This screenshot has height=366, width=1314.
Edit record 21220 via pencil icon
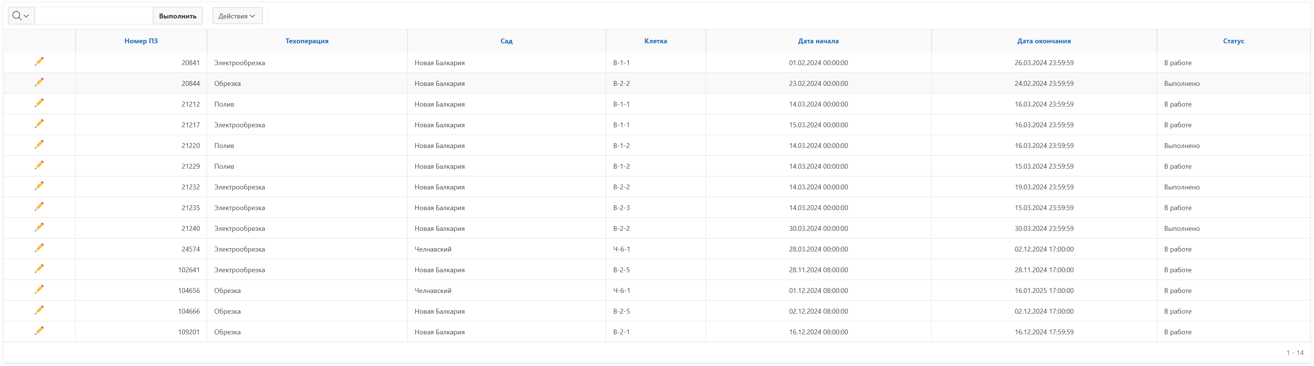[x=39, y=145]
